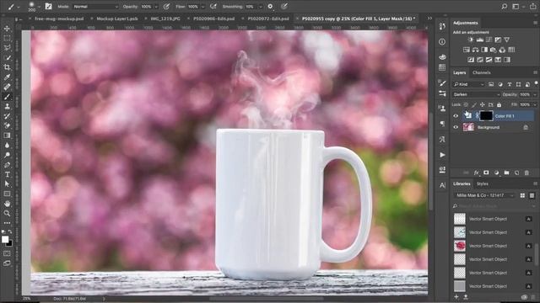Add a Brightness/Contrast adjustment
The image size is (540, 303).
point(471,40)
